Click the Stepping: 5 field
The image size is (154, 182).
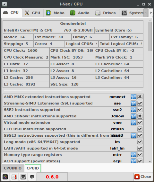(x=18, y=44)
